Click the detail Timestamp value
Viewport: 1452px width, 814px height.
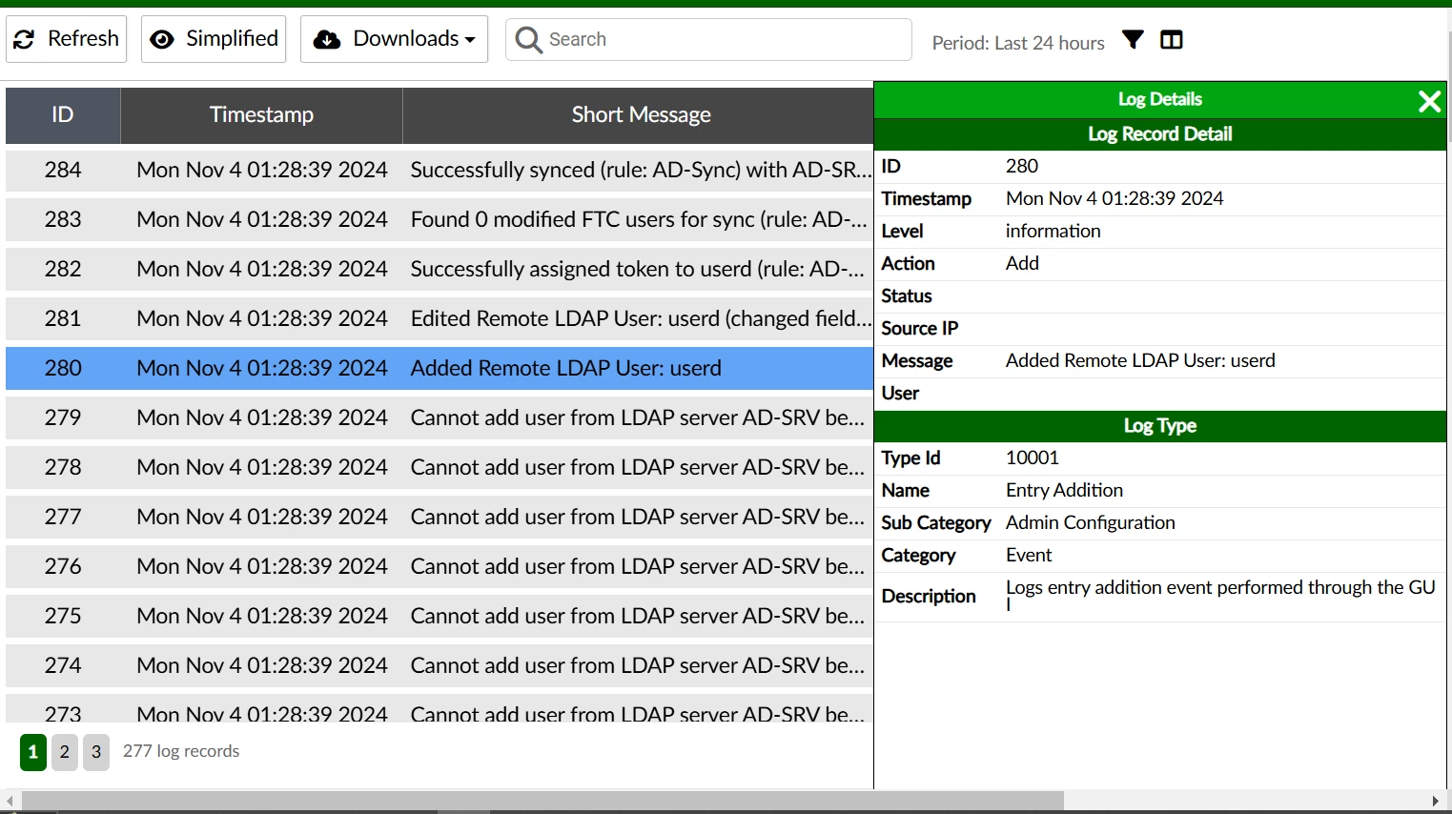tap(1115, 198)
